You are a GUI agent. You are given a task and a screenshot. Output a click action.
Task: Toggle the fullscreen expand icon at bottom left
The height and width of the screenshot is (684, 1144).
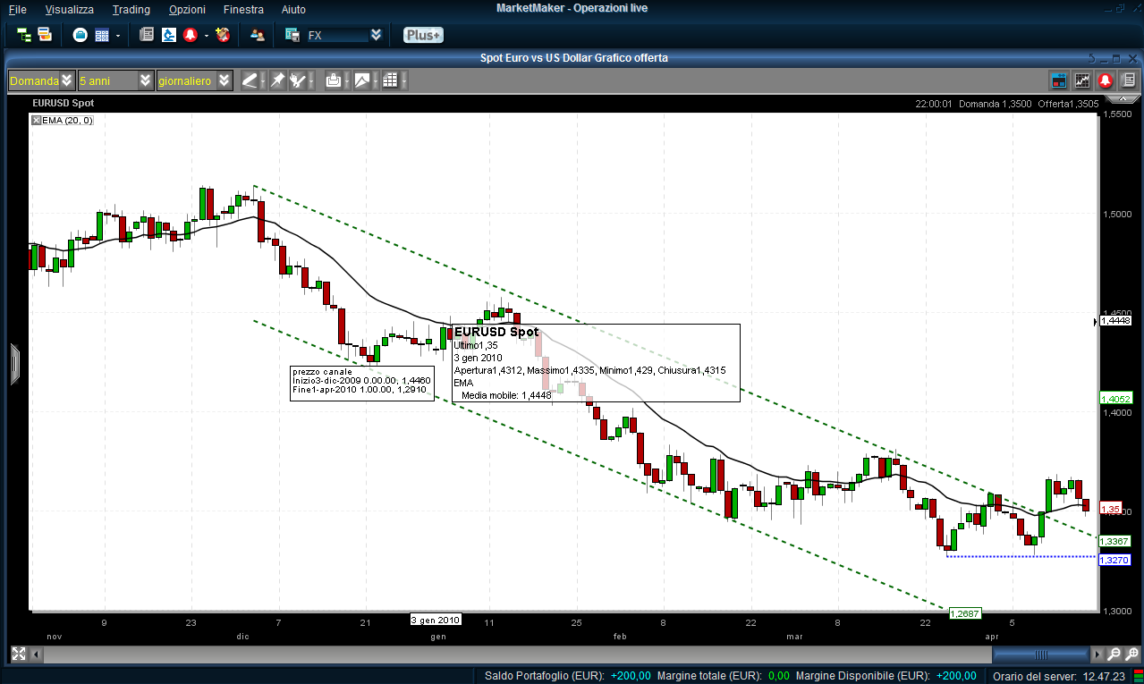point(18,654)
